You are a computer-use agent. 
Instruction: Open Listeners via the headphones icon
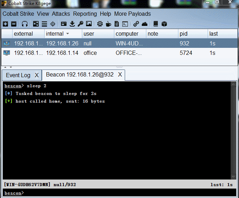[x=25, y=24]
